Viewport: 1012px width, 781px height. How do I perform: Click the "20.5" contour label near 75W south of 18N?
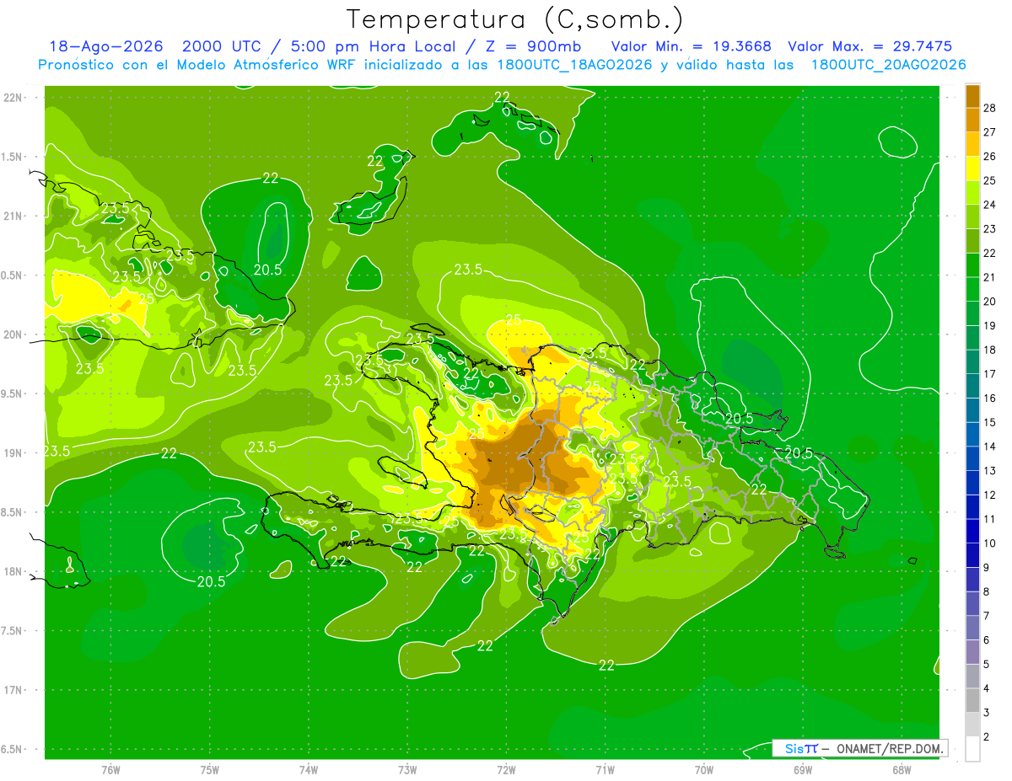(211, 581)
